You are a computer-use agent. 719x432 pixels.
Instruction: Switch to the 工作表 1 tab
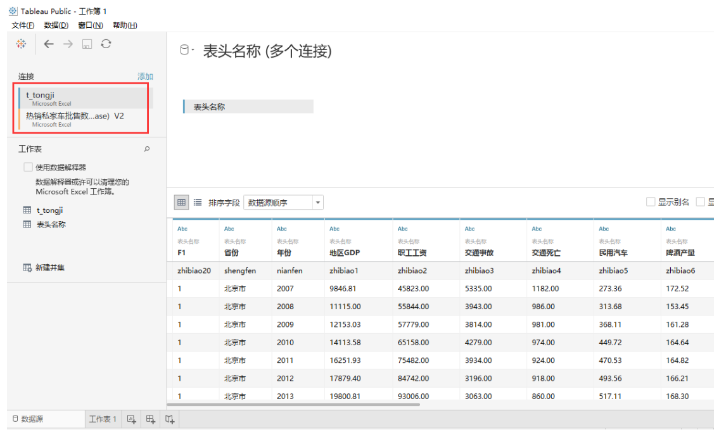point(103,419)
